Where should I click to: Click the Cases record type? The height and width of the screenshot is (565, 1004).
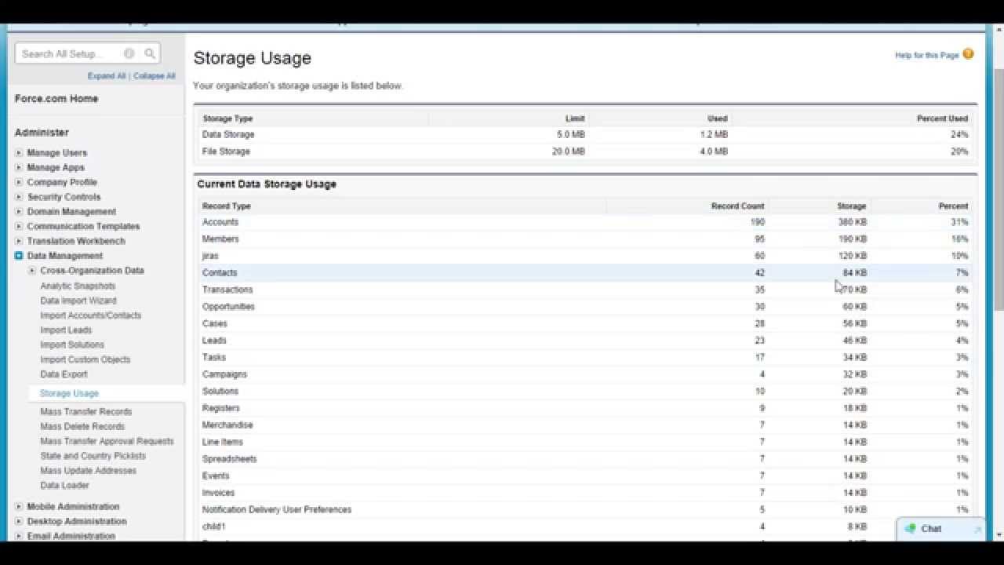(x=215, y=323)
